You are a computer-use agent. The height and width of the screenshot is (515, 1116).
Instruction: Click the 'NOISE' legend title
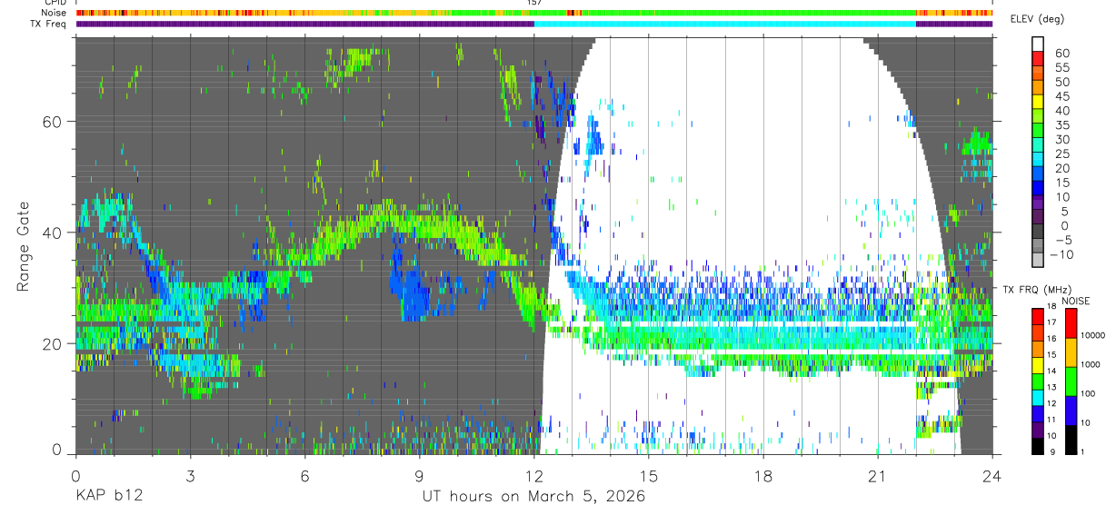1075,301
